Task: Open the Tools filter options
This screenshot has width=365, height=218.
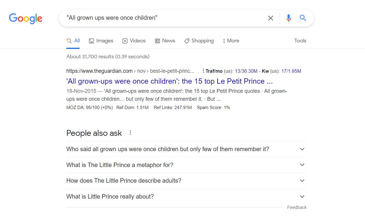Action: [x=300, y=41]
